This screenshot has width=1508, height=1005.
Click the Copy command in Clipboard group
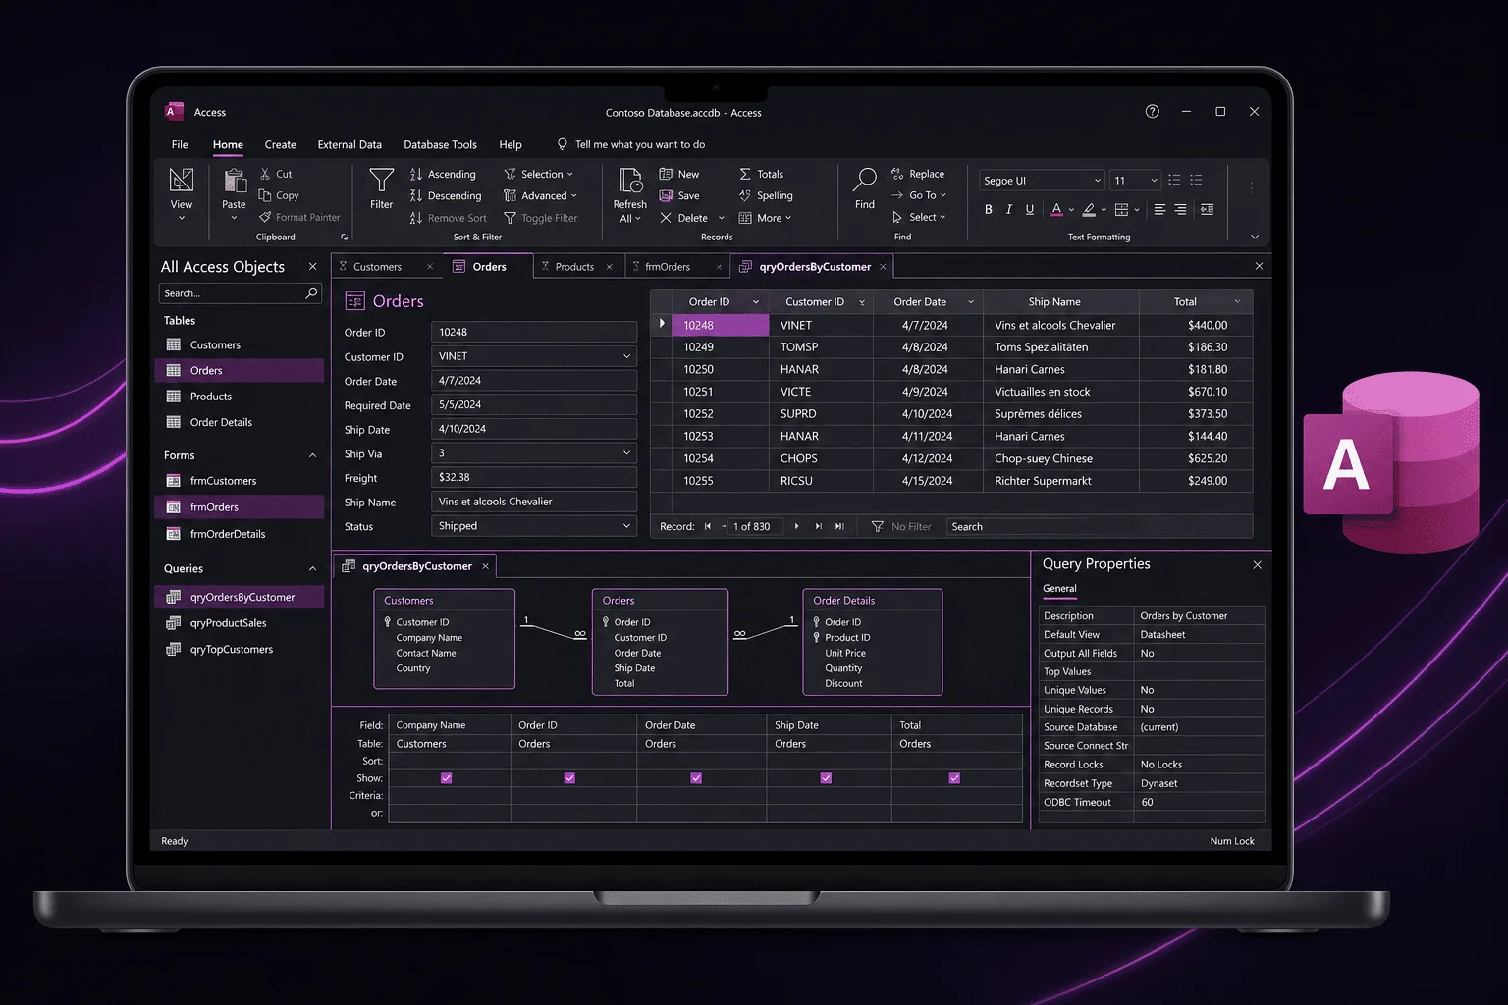[279, 195]
